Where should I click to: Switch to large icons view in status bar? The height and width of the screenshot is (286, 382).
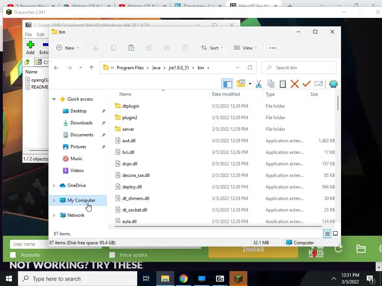(335, 233)
